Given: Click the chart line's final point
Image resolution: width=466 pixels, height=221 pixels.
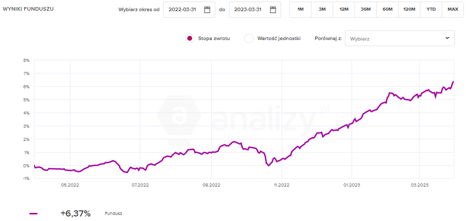Looking at the screenshot, I should [453, 81].
